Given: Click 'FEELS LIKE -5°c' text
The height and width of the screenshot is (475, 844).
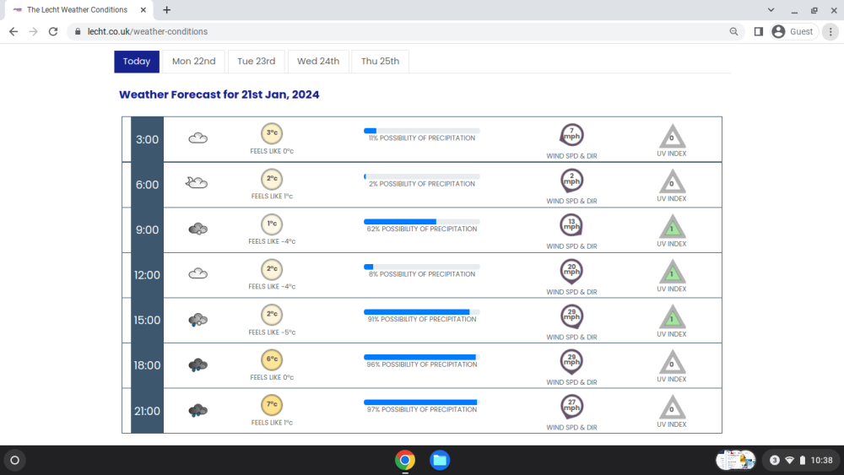Looking at the screenshot, I should tap(272, 332).
